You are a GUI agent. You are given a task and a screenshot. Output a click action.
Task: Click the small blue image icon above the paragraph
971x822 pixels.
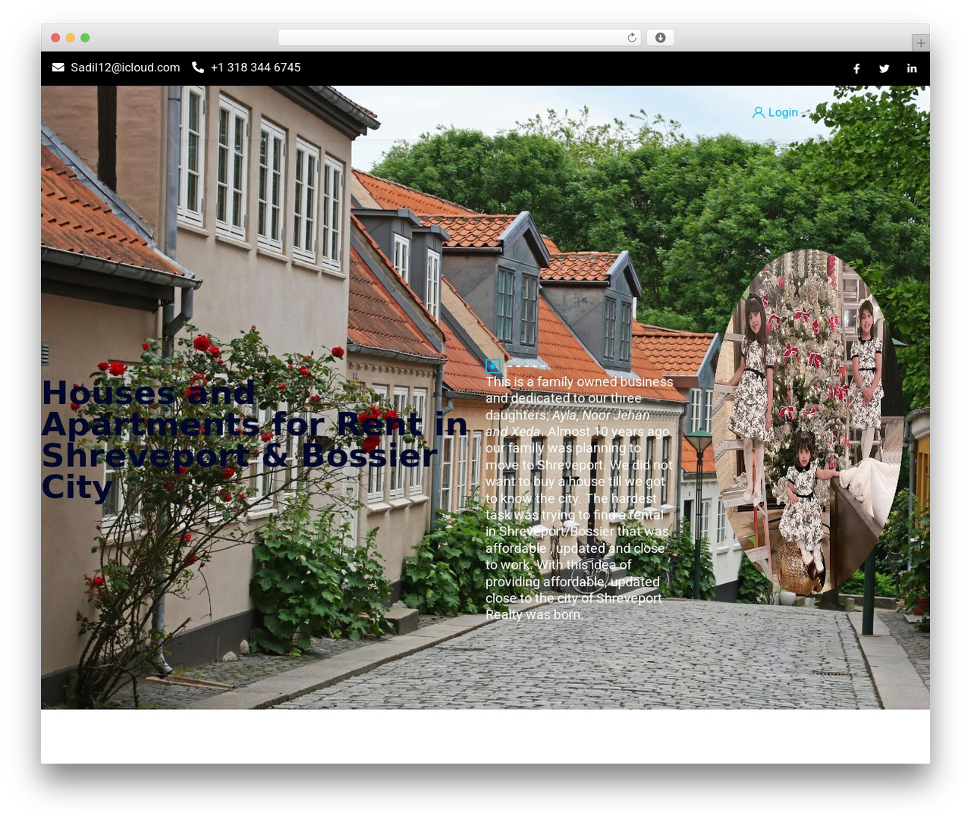[493, 366]
